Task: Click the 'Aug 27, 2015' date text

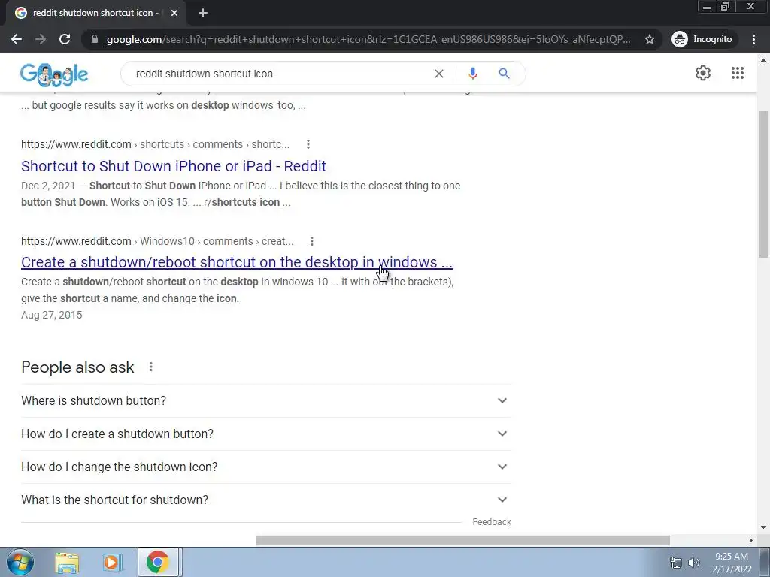Action: pyautogui.click(x=52, y=315)
